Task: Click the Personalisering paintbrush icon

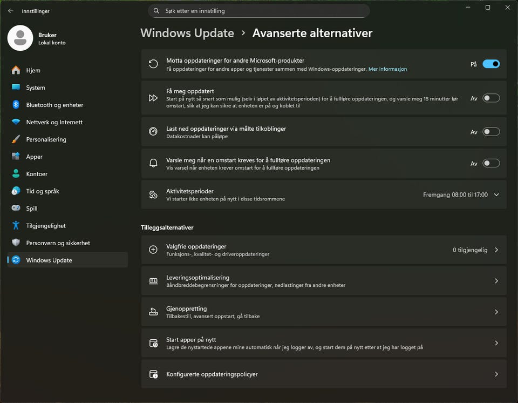Action: [x=16, y=139]
